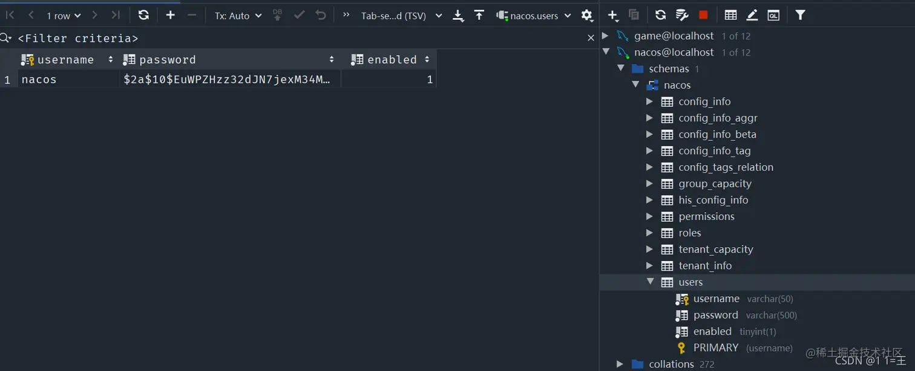Image resolution: width=915 pixels, height=371 pixels.
Task: Open a query console via the QL icon
Action: coord(773,15)
